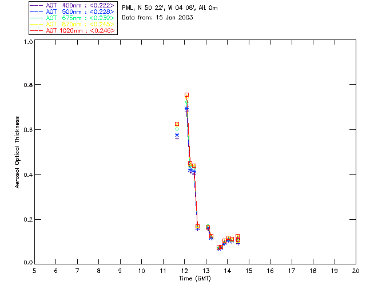Click the 'AOT 500nm : <0.226>' legend entry

coord(72,11)
